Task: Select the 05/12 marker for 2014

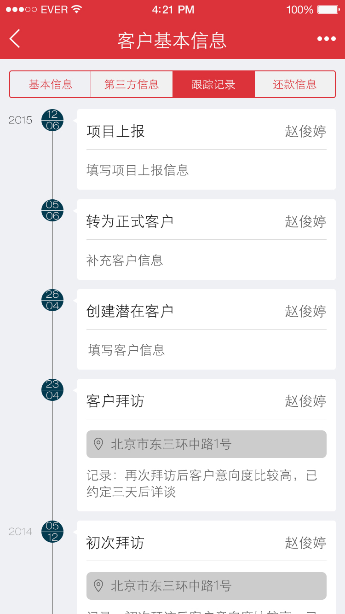Action: click(x=52, y=532)
